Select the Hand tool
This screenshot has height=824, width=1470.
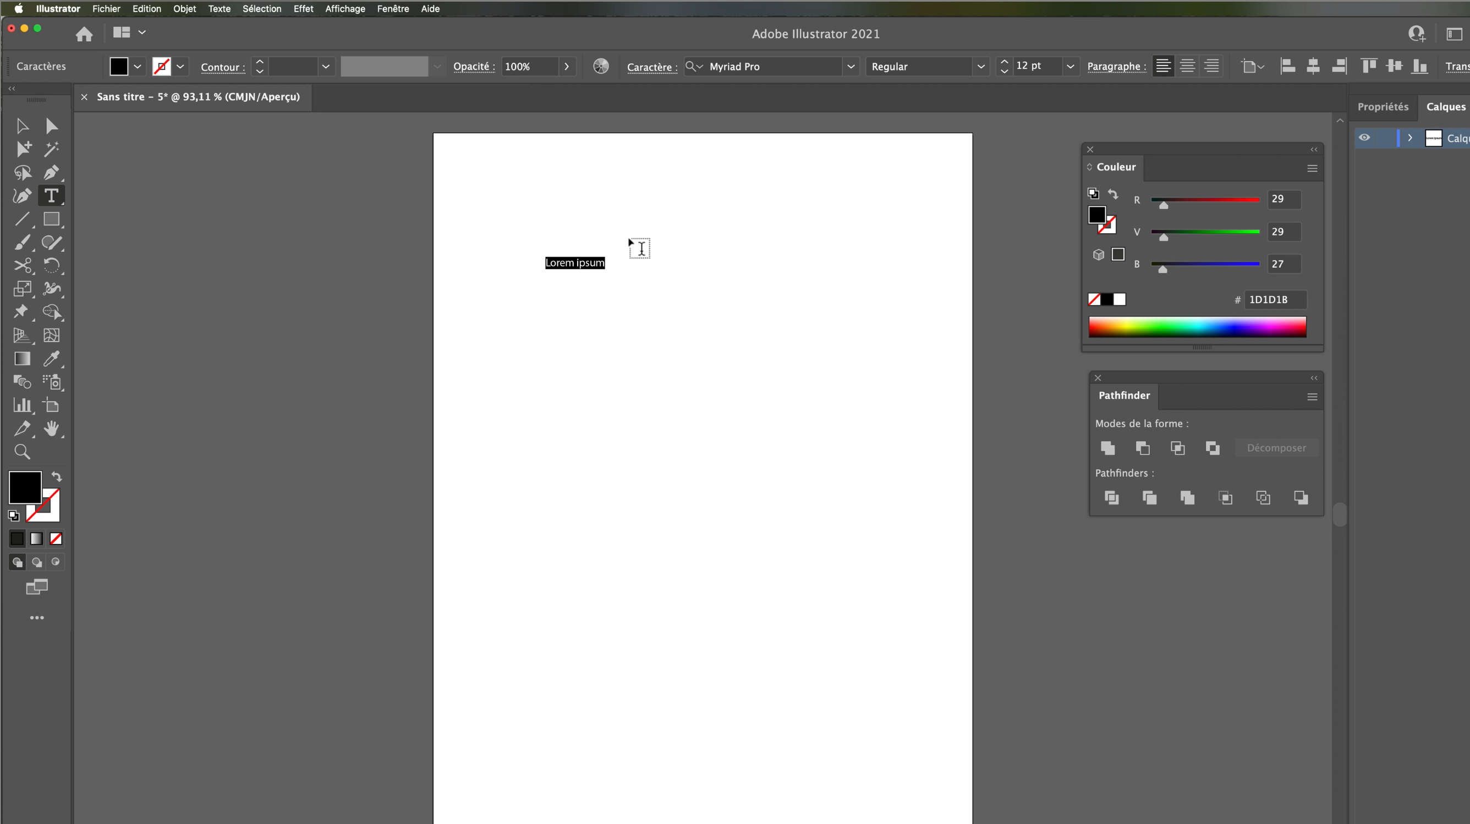51,429
